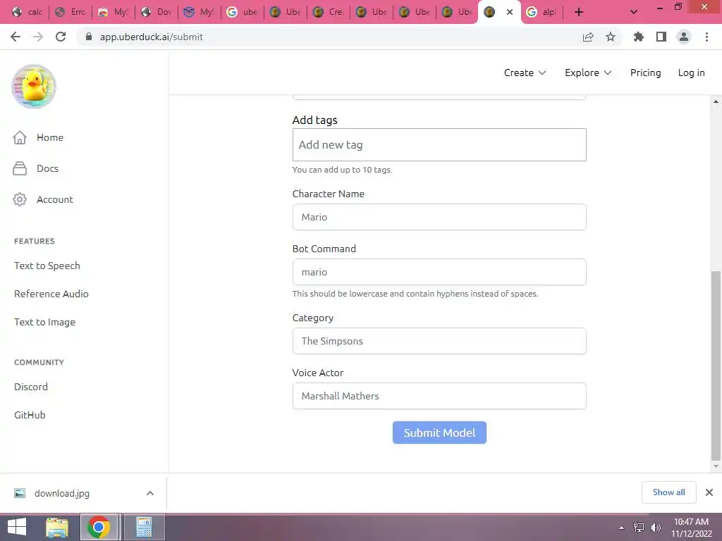Screen dimensions: 722x541
Task: Click download.jpg file icon in downloads bar
Action: pyautogui.click(x=20, y=493)
